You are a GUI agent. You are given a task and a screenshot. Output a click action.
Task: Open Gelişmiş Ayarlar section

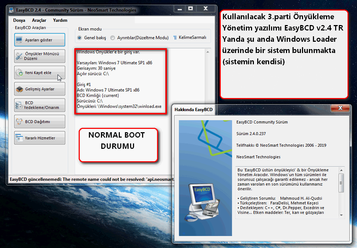click(x=40, y=89)
